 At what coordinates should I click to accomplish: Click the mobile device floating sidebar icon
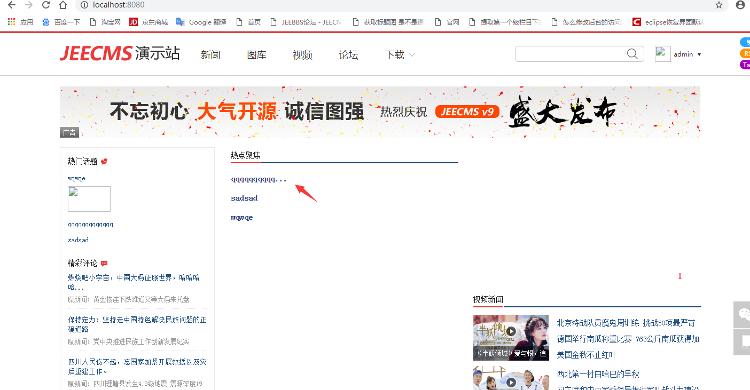tap(743, 342)
